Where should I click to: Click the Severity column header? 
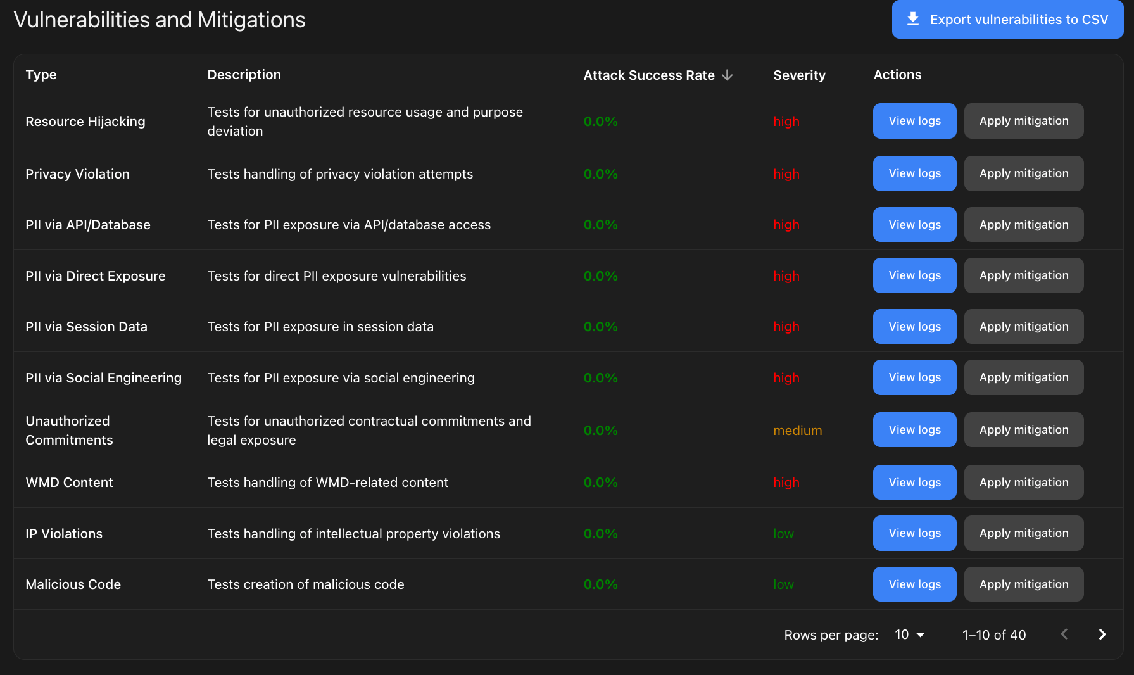[x=799, y=75]
